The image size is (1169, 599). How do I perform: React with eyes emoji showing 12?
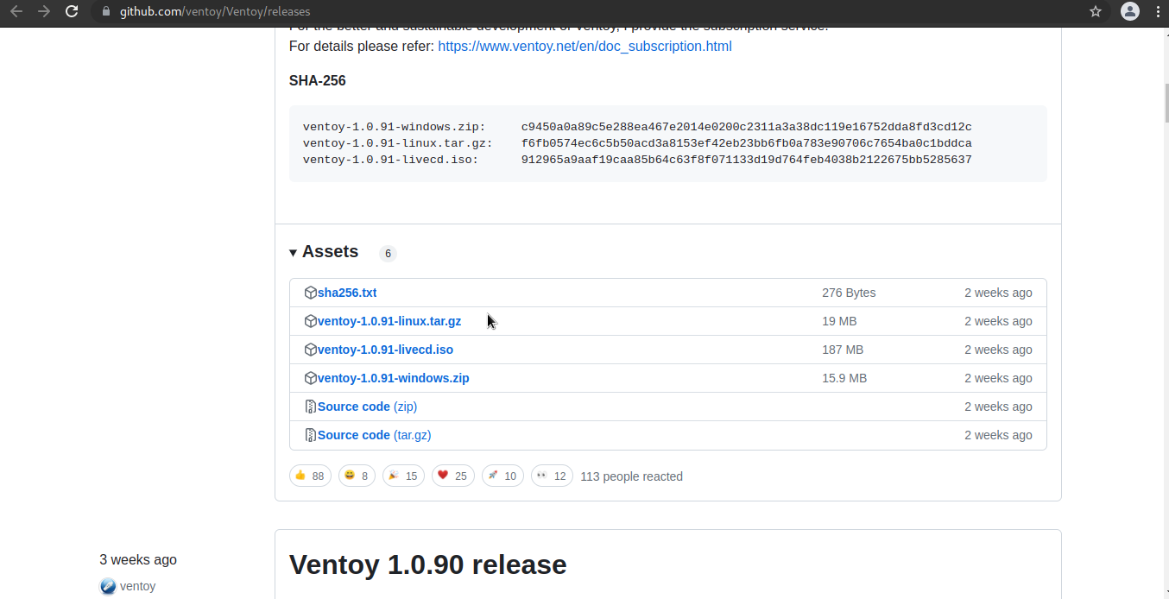(552, 476)
